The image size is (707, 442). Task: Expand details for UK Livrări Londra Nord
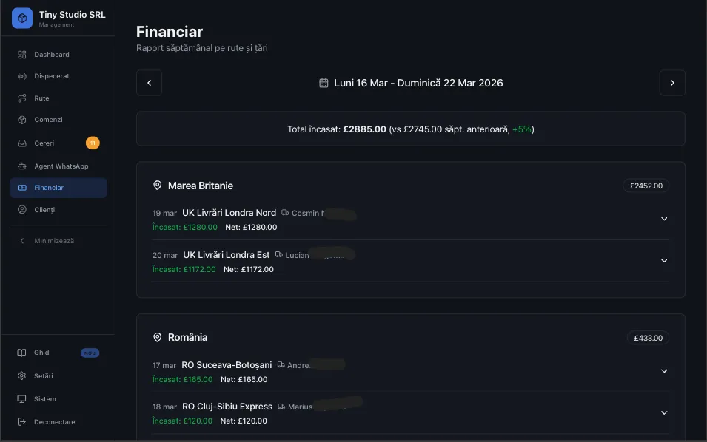tap(664, 219)
